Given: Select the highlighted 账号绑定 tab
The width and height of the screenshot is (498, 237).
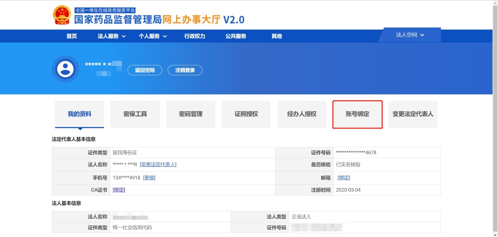Looking at the screenshot, I should click(x=357, y=114).
